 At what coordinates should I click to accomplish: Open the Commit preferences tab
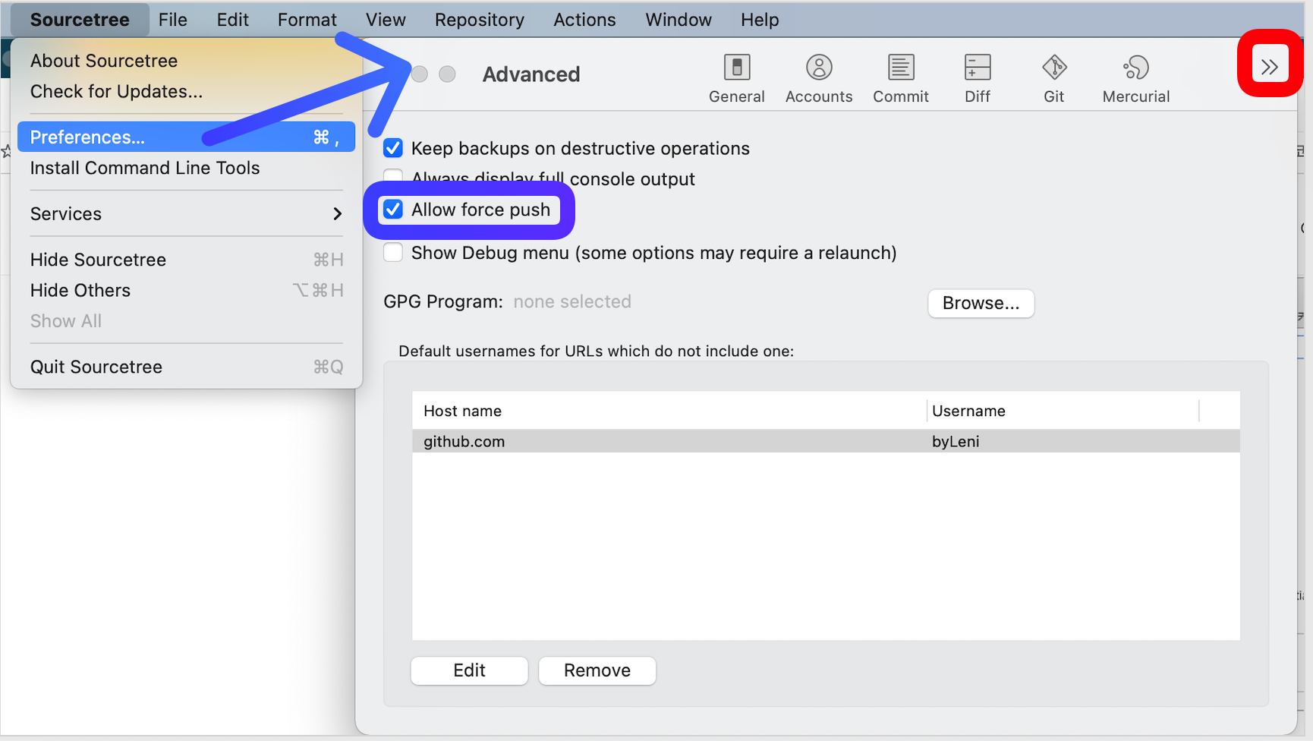pos(901,78)
